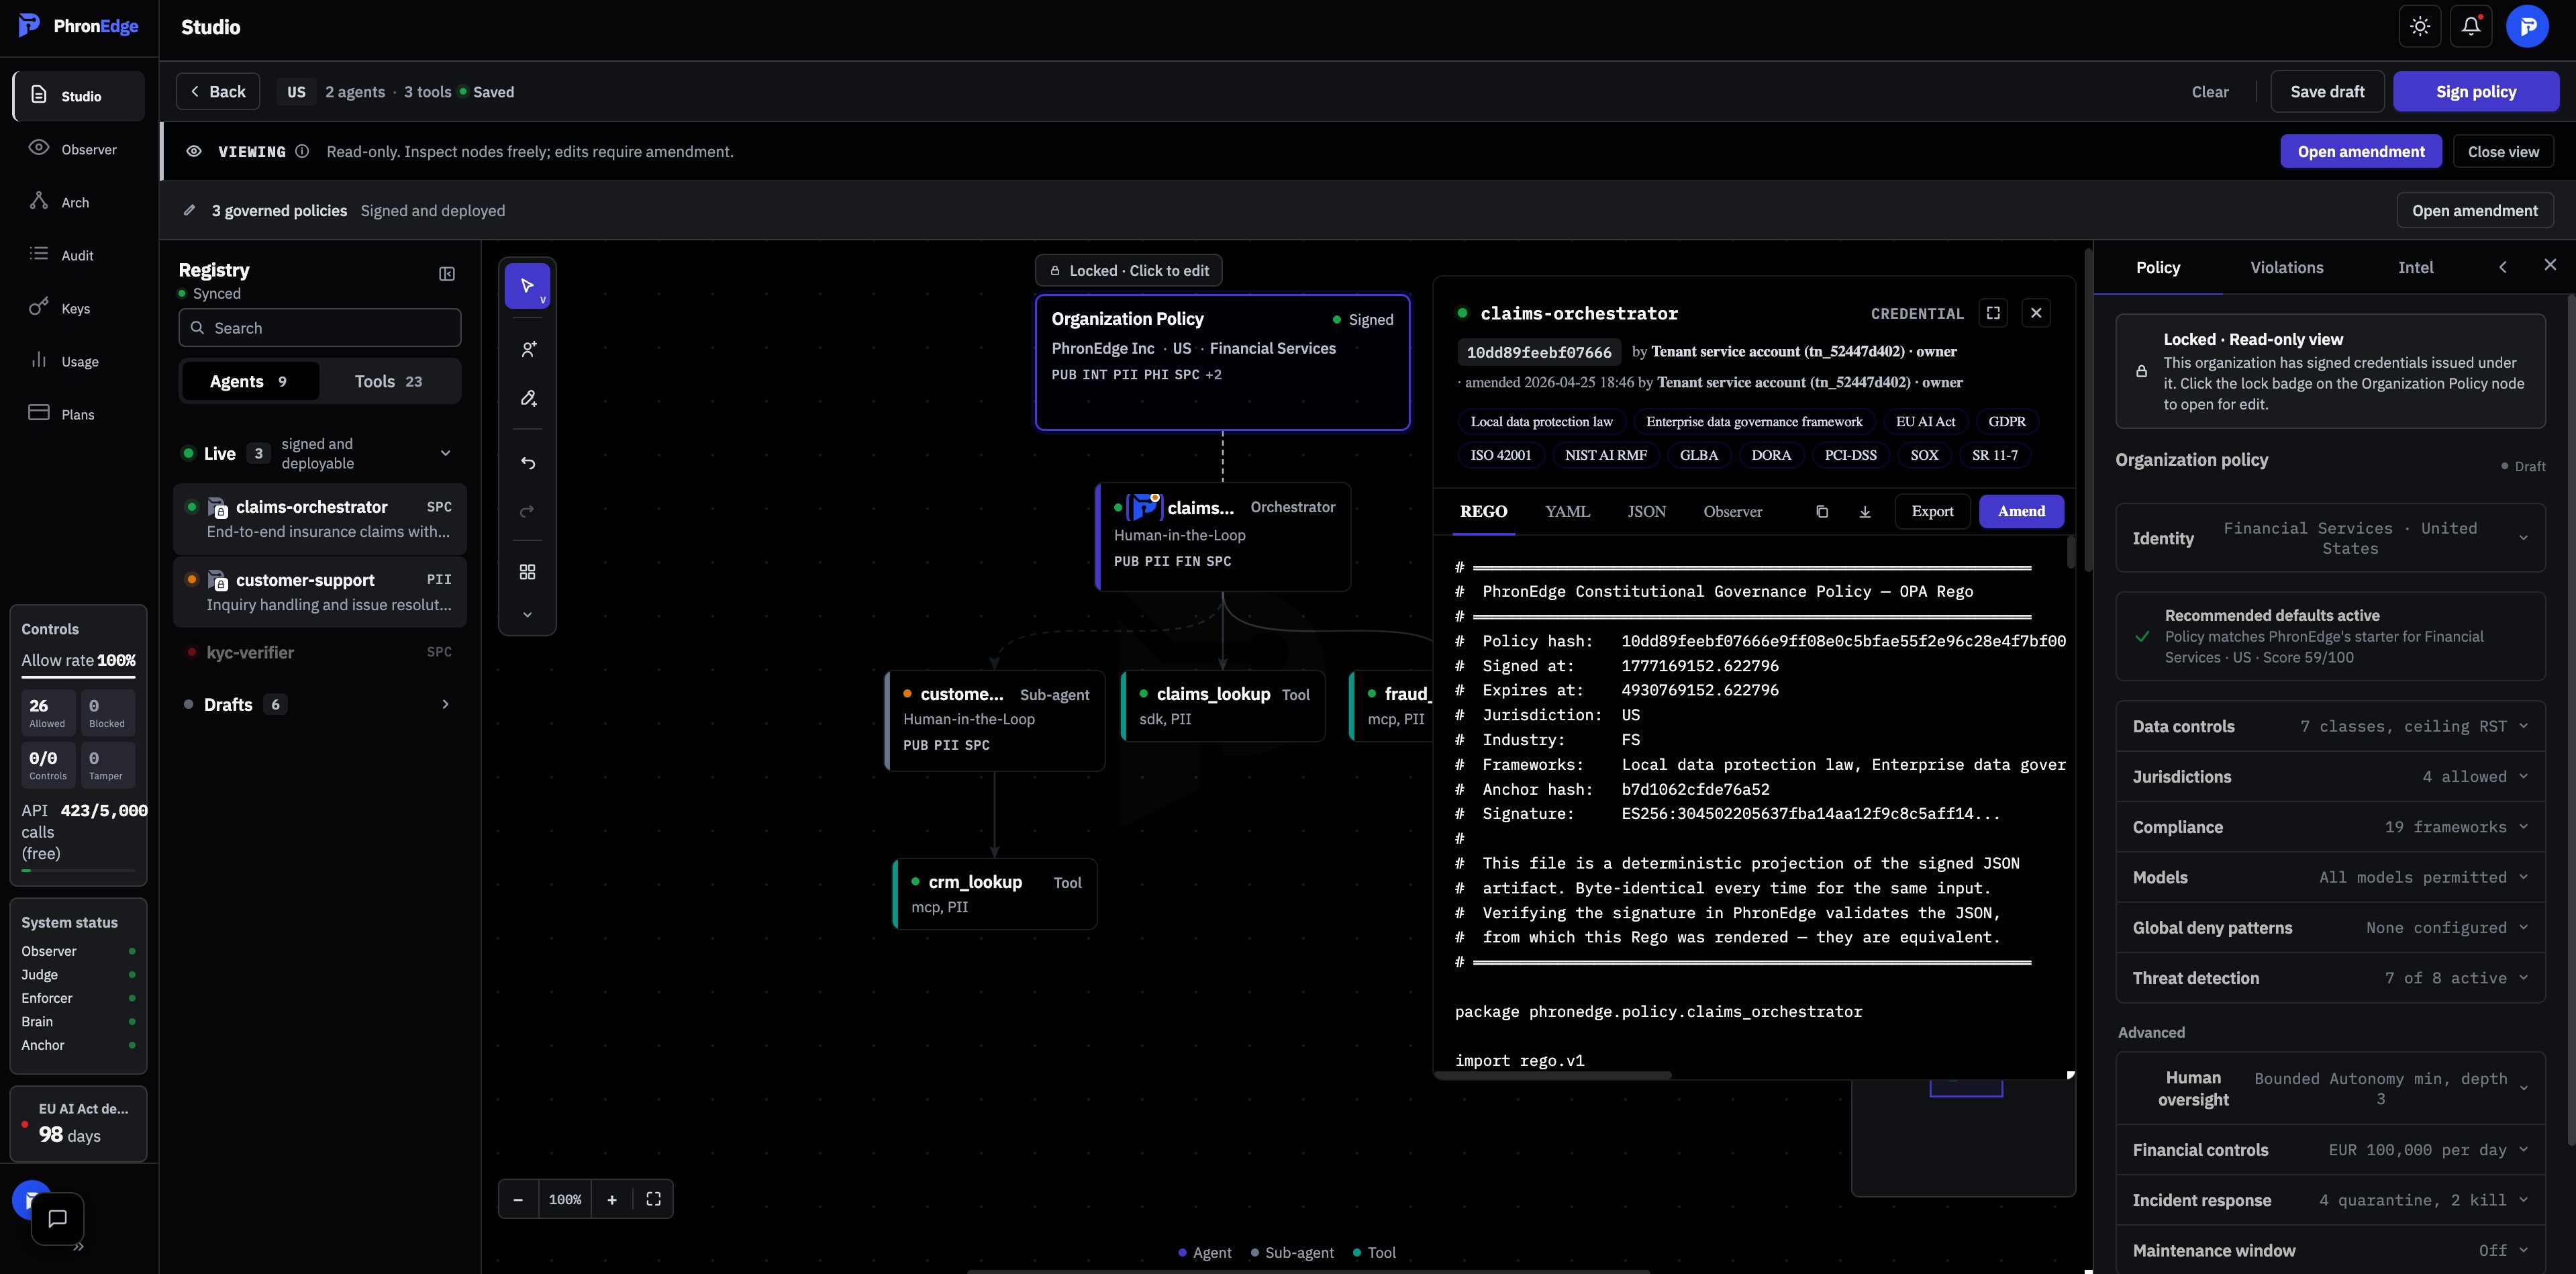Focus the Registry search field

(x=320, y=328)
